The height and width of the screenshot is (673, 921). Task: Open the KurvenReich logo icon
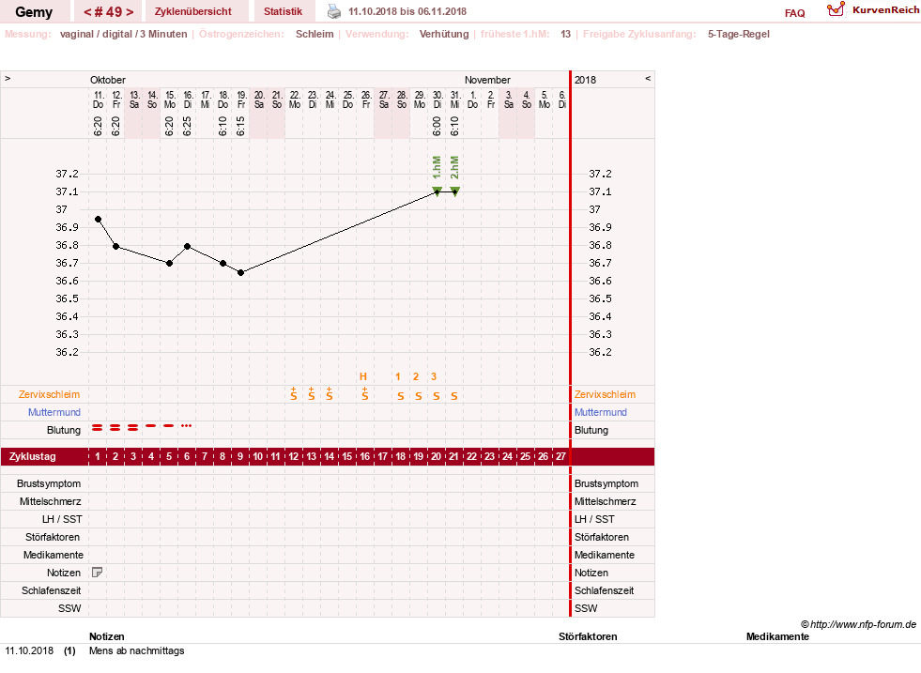tap(836, 9)
